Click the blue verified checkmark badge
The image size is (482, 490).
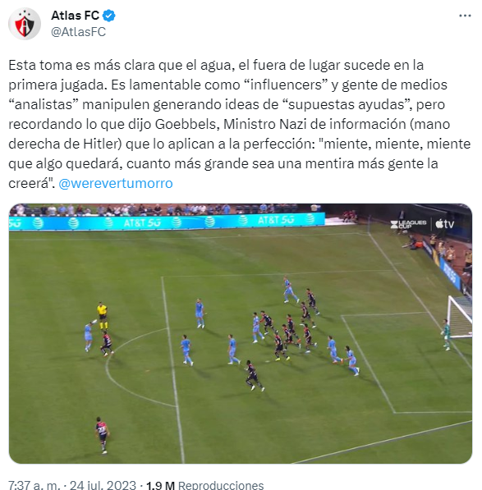[108, 16]
